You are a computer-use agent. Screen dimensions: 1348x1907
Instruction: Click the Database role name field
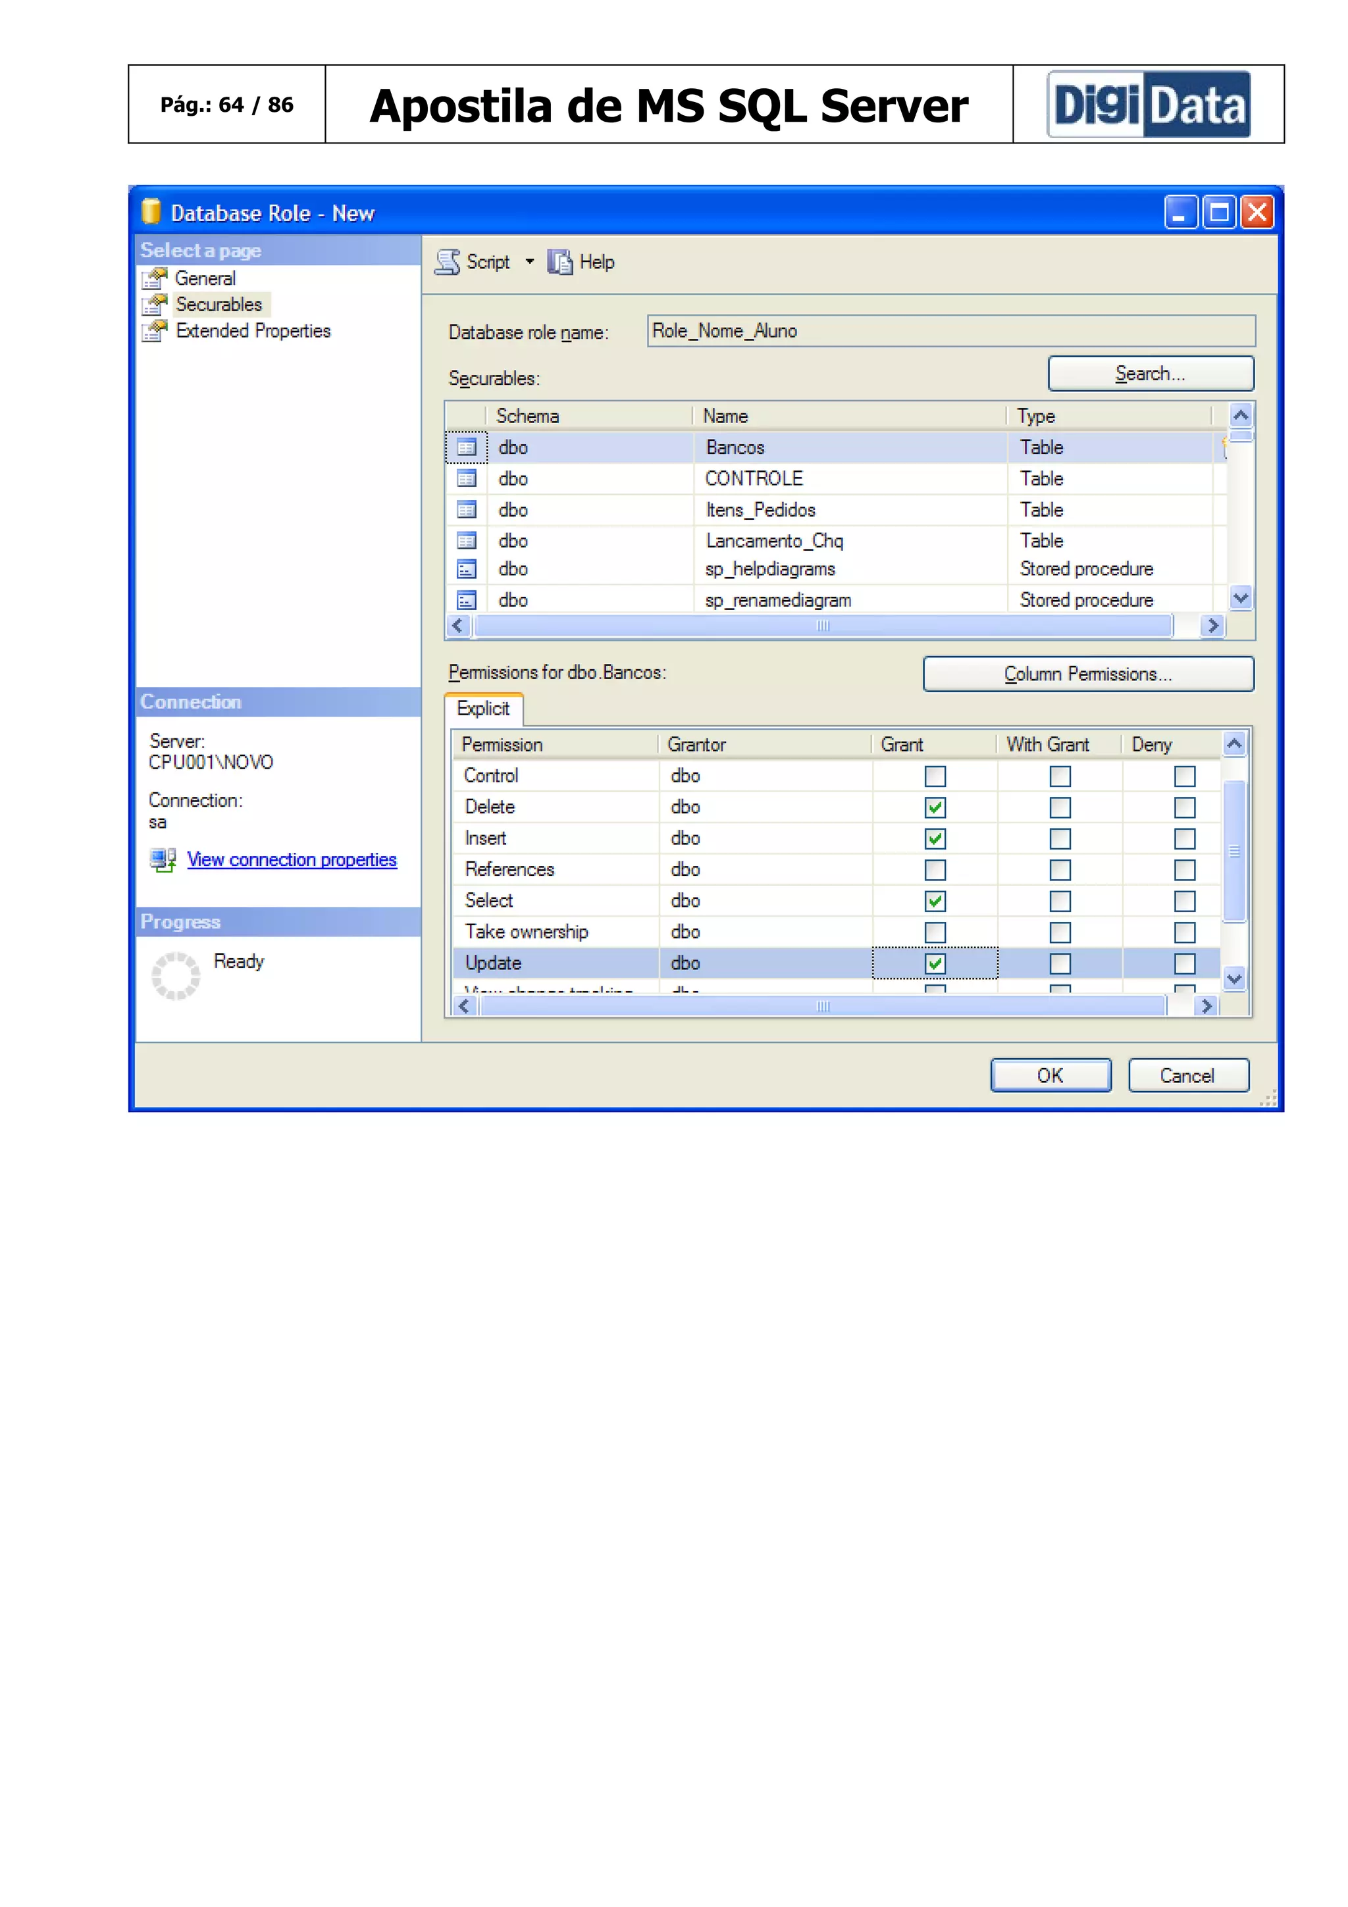point(951,330)
